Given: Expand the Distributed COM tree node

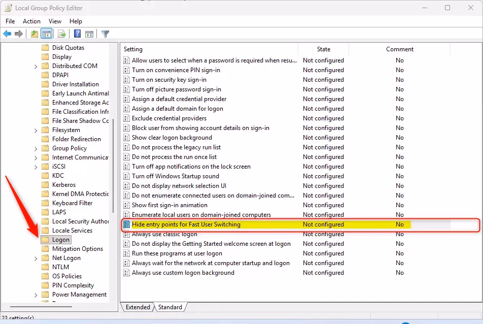Looking at the screenshot, I should (36, 66).
